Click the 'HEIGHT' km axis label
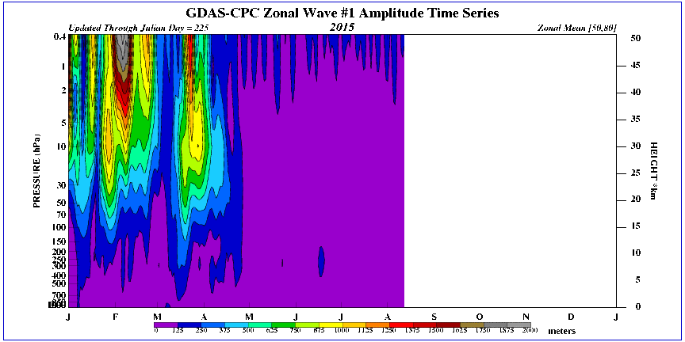The image size is (685, 342). click(653, 170)
